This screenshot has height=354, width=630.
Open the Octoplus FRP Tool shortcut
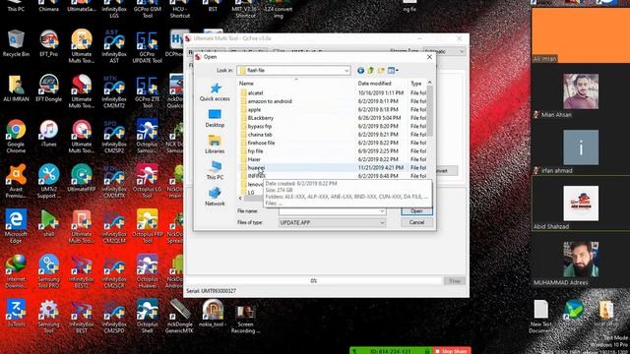pyautogui.click(x=147, y=226)
